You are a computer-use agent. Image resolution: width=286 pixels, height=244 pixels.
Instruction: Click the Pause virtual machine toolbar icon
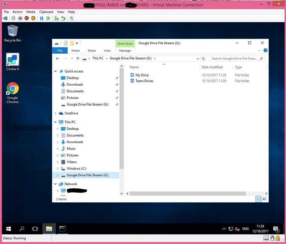pos(42,18)
